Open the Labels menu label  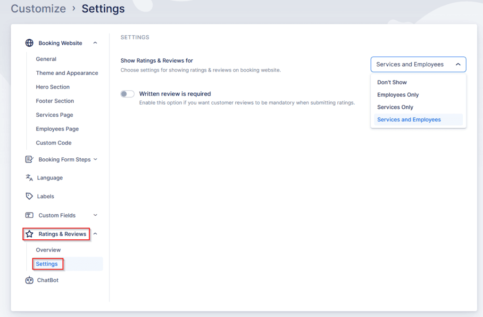(46, 196)
